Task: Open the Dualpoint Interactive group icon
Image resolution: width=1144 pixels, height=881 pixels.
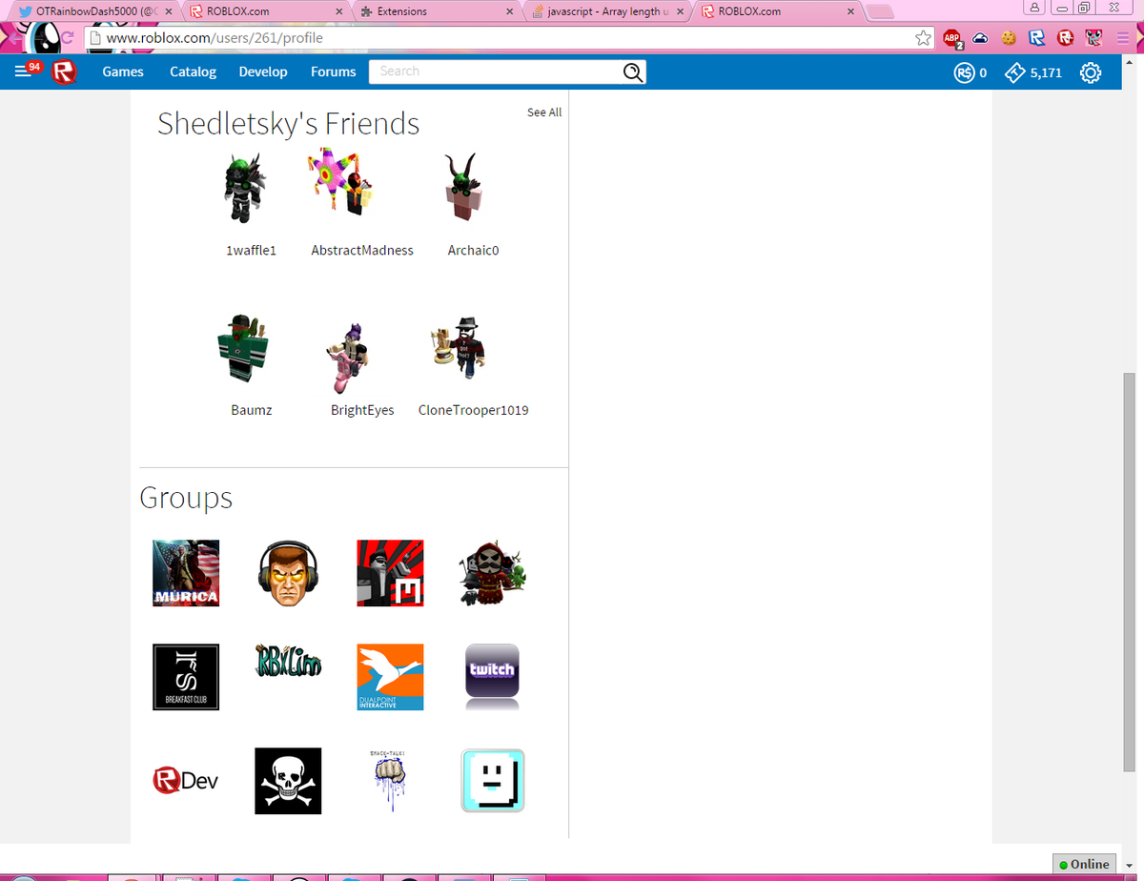Action: pyautogui.click(x=390, y=677)
